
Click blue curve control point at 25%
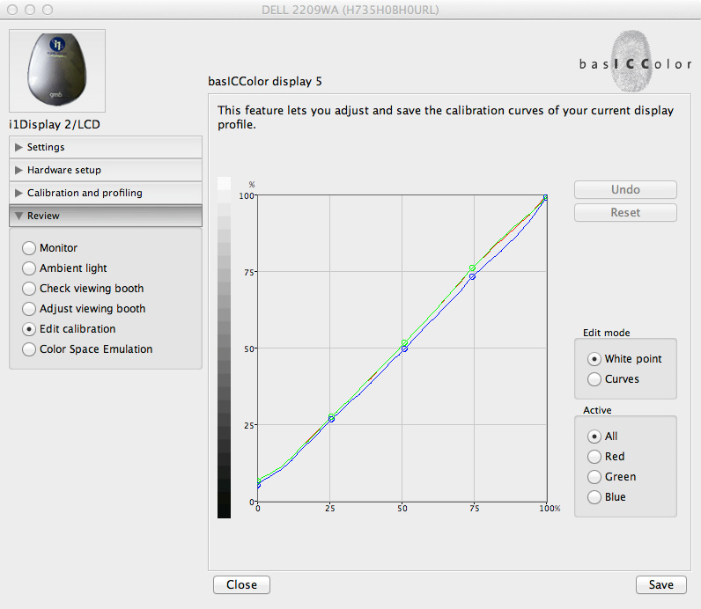click(x=331, y=419)
